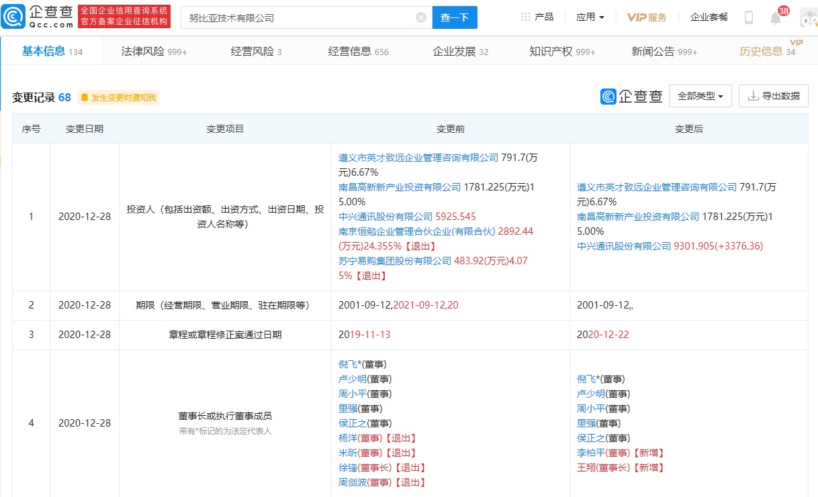Viewport: 818px width, 497px height.
Task: Switch to the 历史信息 VIP tab
Action: pyautogui.click(x=767, y=51)
